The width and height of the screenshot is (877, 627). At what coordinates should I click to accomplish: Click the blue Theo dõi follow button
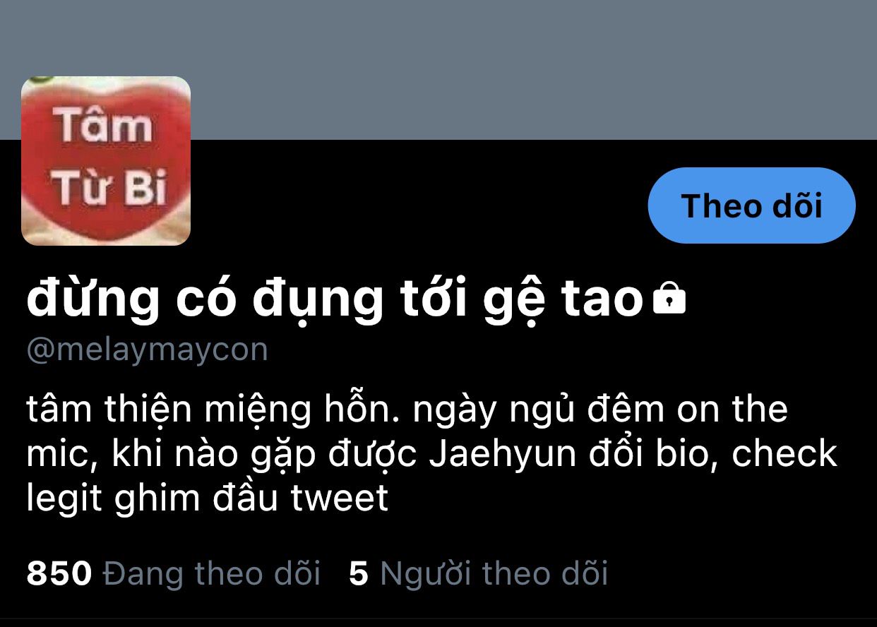tap(751, 205)
